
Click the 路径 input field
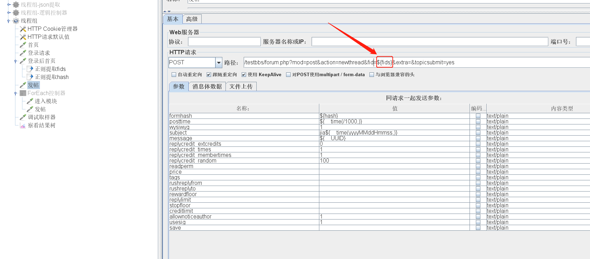point(417,63)
